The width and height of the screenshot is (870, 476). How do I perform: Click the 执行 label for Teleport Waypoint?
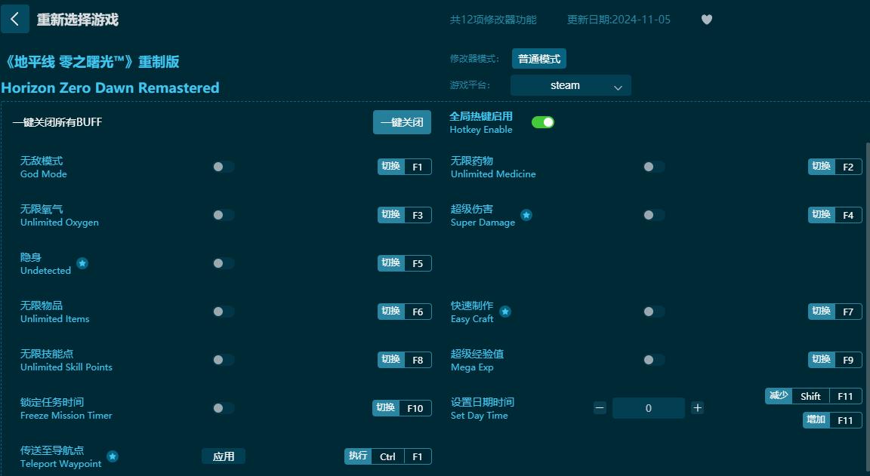click(358, 456)
